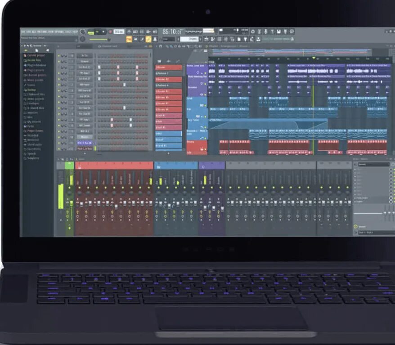
Task: Click the download arrow icon in shortcut row
Action: tap(259, 39)
